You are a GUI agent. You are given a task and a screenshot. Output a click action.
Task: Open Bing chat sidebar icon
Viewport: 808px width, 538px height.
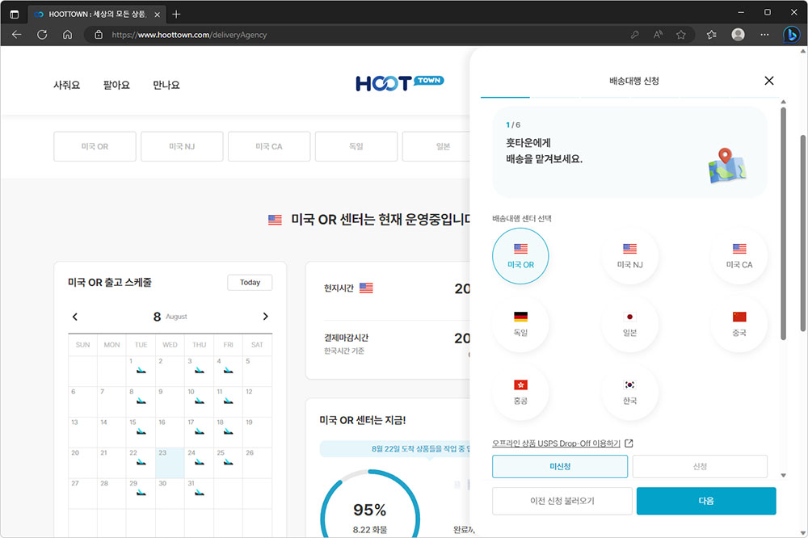[792, 35]
